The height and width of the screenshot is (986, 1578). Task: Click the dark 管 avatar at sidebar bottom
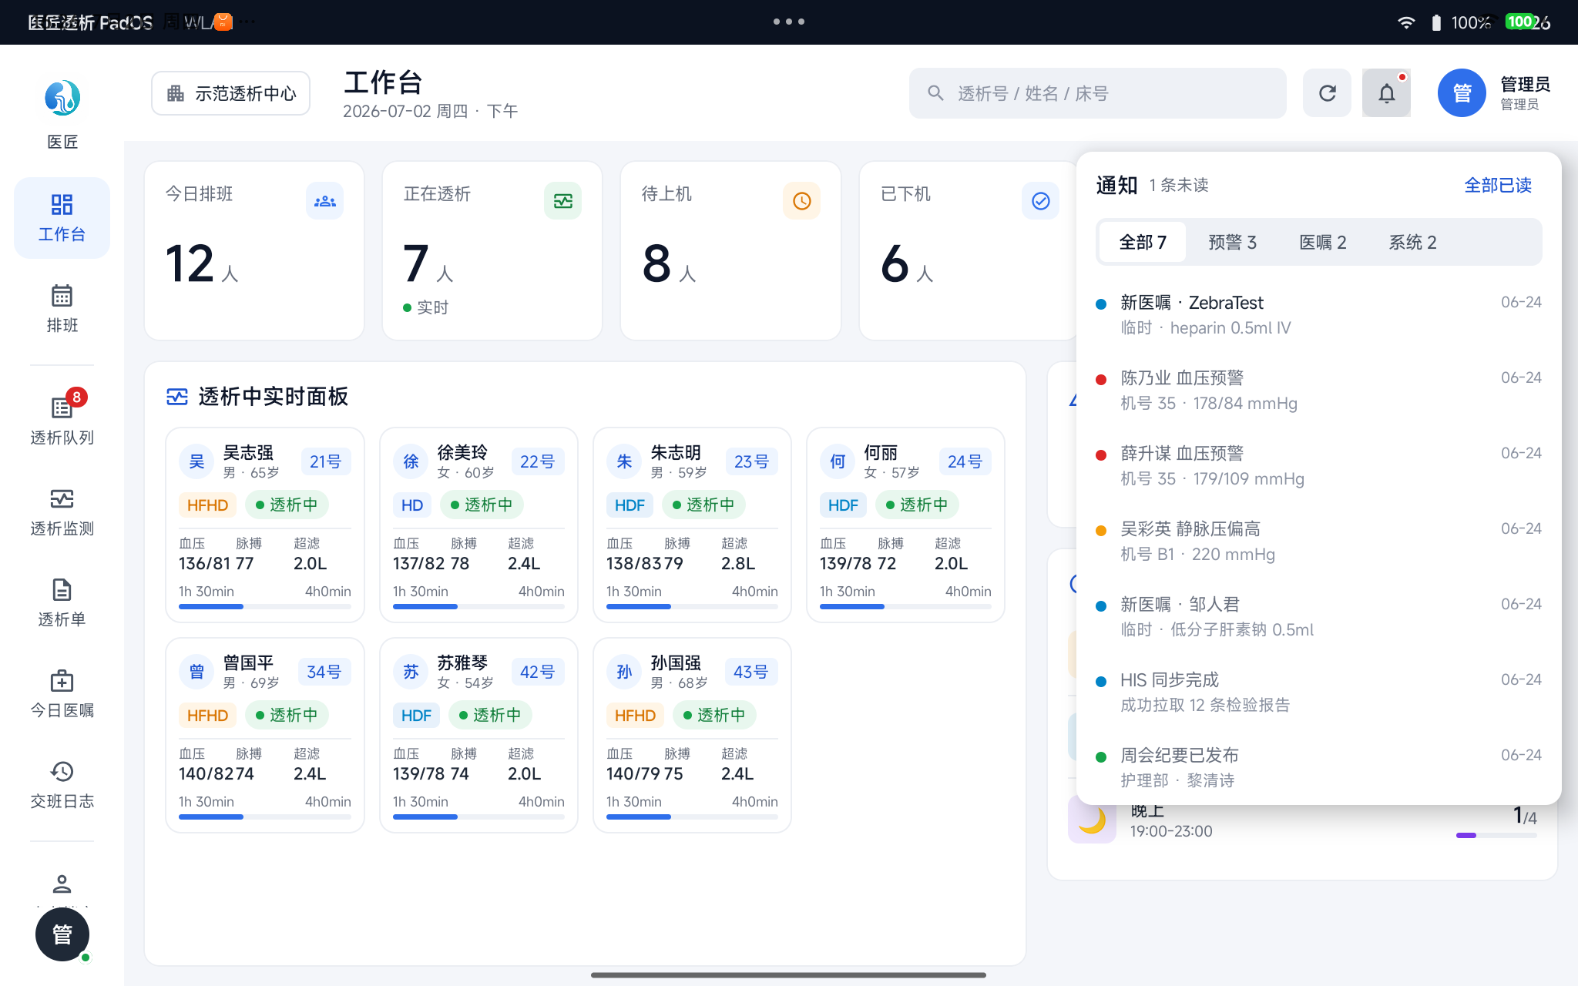pyautogui.click(x=62, y=934)
